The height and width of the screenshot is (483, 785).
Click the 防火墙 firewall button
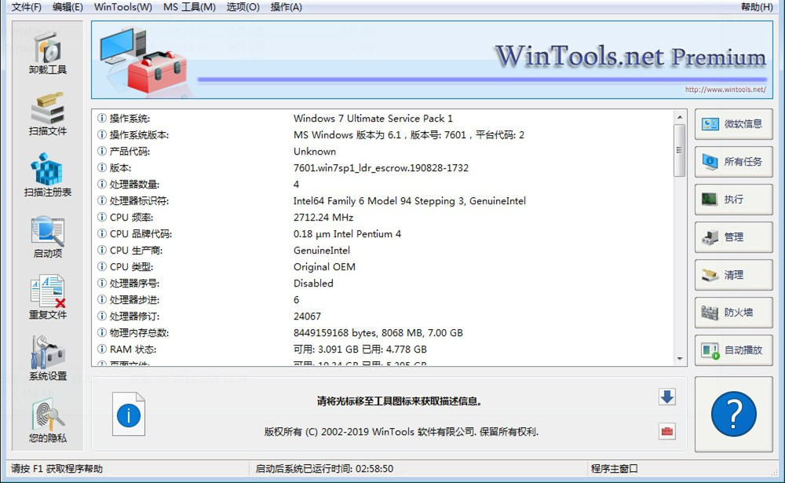pos(733,313)
